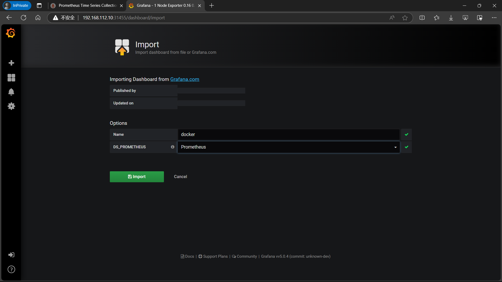Open the Community footer link
Screen dimensions: 502x282
coord(247,256)
